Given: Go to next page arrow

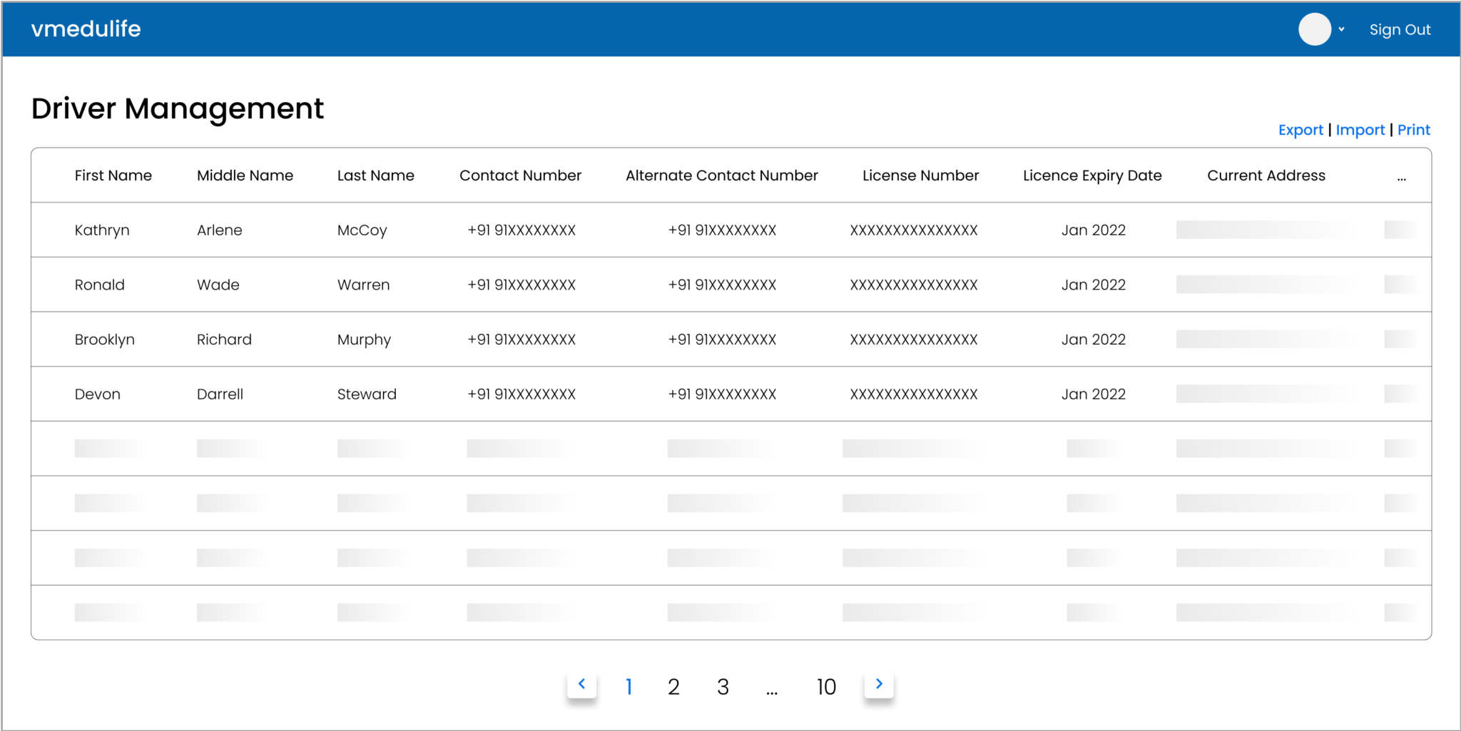Looking at the screenshot, I should coord(879,685).
